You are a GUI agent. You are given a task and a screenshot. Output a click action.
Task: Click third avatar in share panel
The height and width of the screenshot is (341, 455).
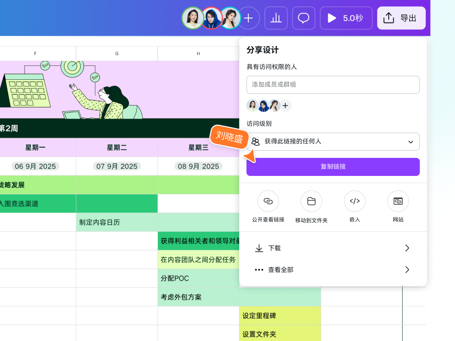coord(274,106)
